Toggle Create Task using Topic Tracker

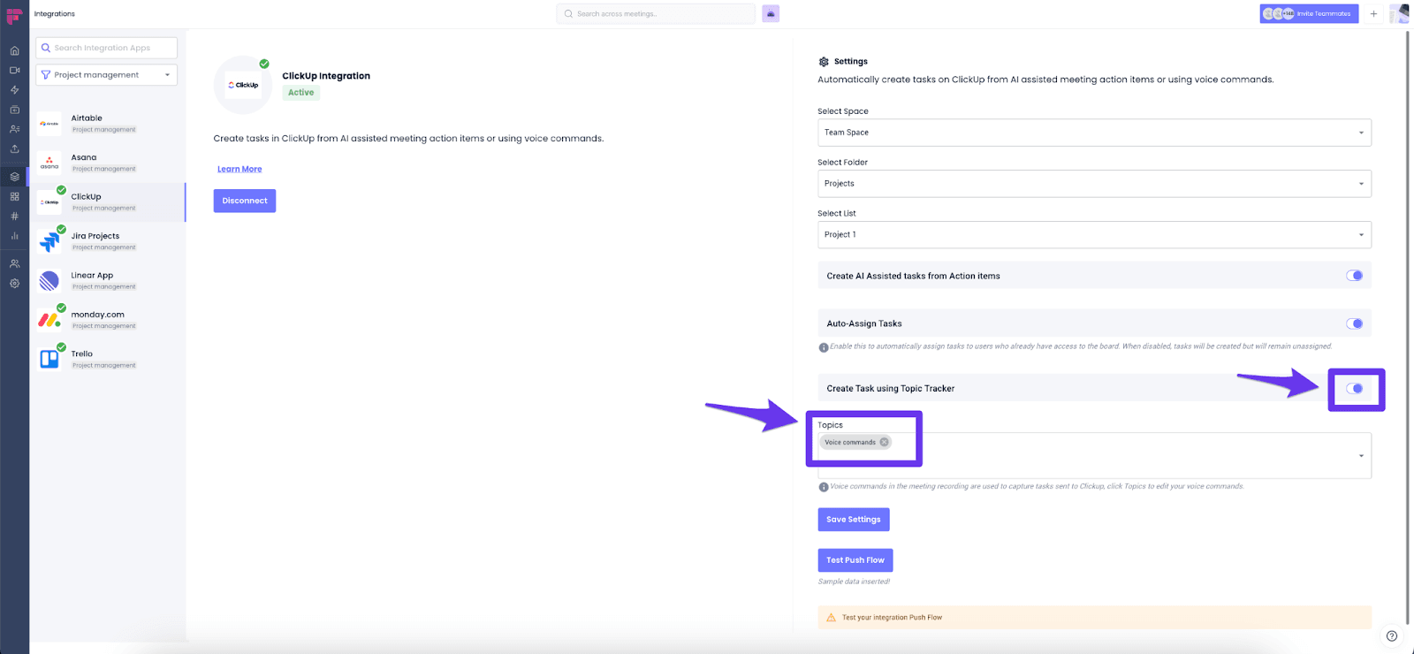1354,388
